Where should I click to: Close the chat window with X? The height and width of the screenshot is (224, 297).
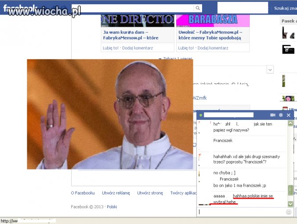click(x=289, y=115)
